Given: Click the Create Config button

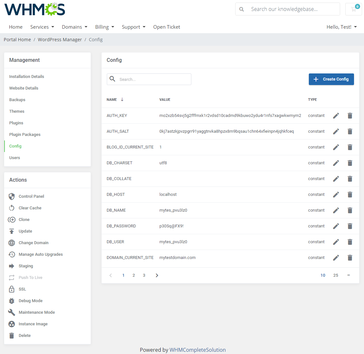Looking at the screenshot, I should (x=331, y=79).
